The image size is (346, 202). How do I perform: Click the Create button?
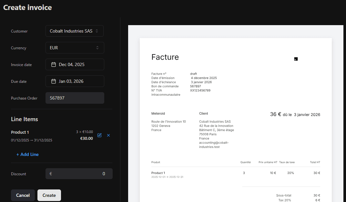tap(49, 195)
